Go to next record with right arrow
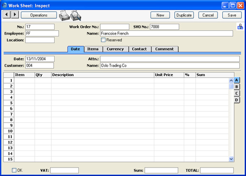This screenshot has width=246, height=176. [15, 15]
